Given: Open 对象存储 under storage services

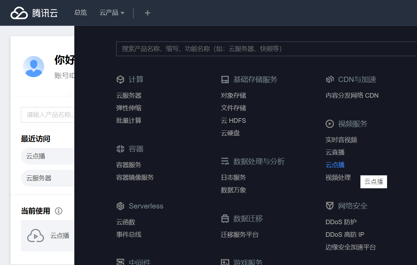Looking at the screenshot, I should pyautogui.click(x=233, y=96).
